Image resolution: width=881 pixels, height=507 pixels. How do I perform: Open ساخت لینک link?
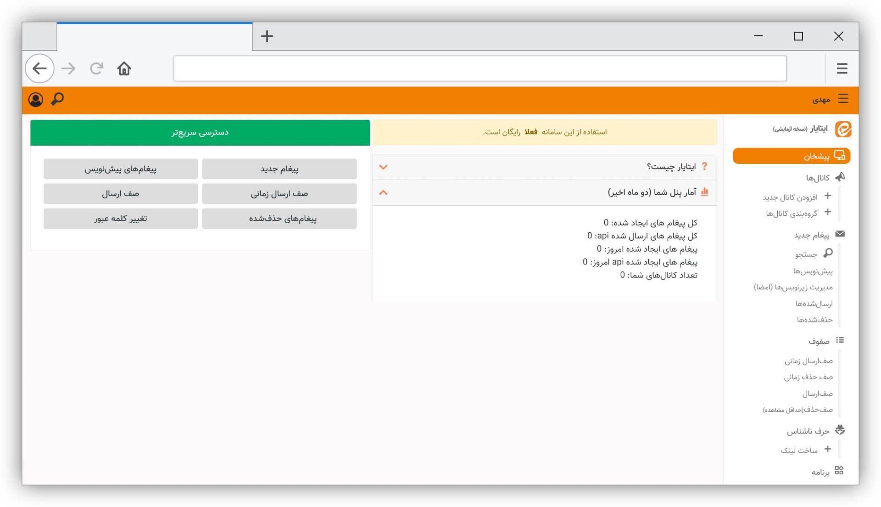point(799,451)
